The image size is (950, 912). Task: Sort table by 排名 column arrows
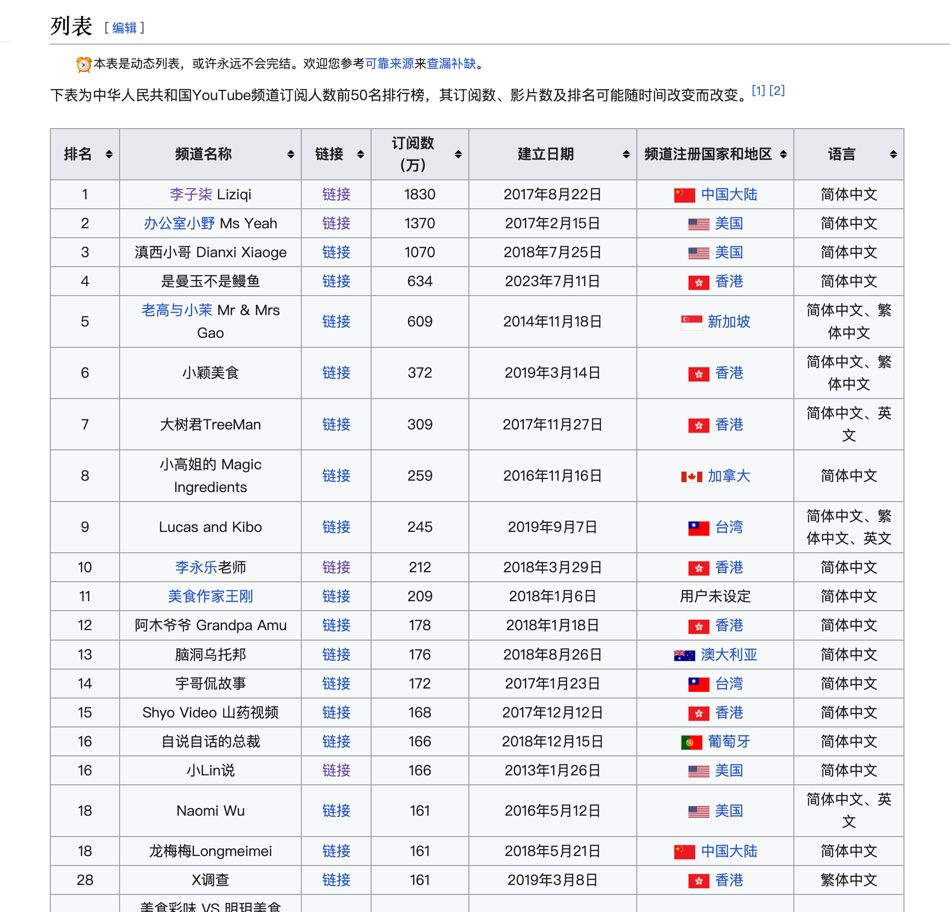point(109,154)
